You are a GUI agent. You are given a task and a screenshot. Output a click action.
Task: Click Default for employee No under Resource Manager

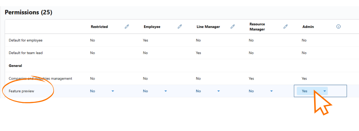point(251,40)
